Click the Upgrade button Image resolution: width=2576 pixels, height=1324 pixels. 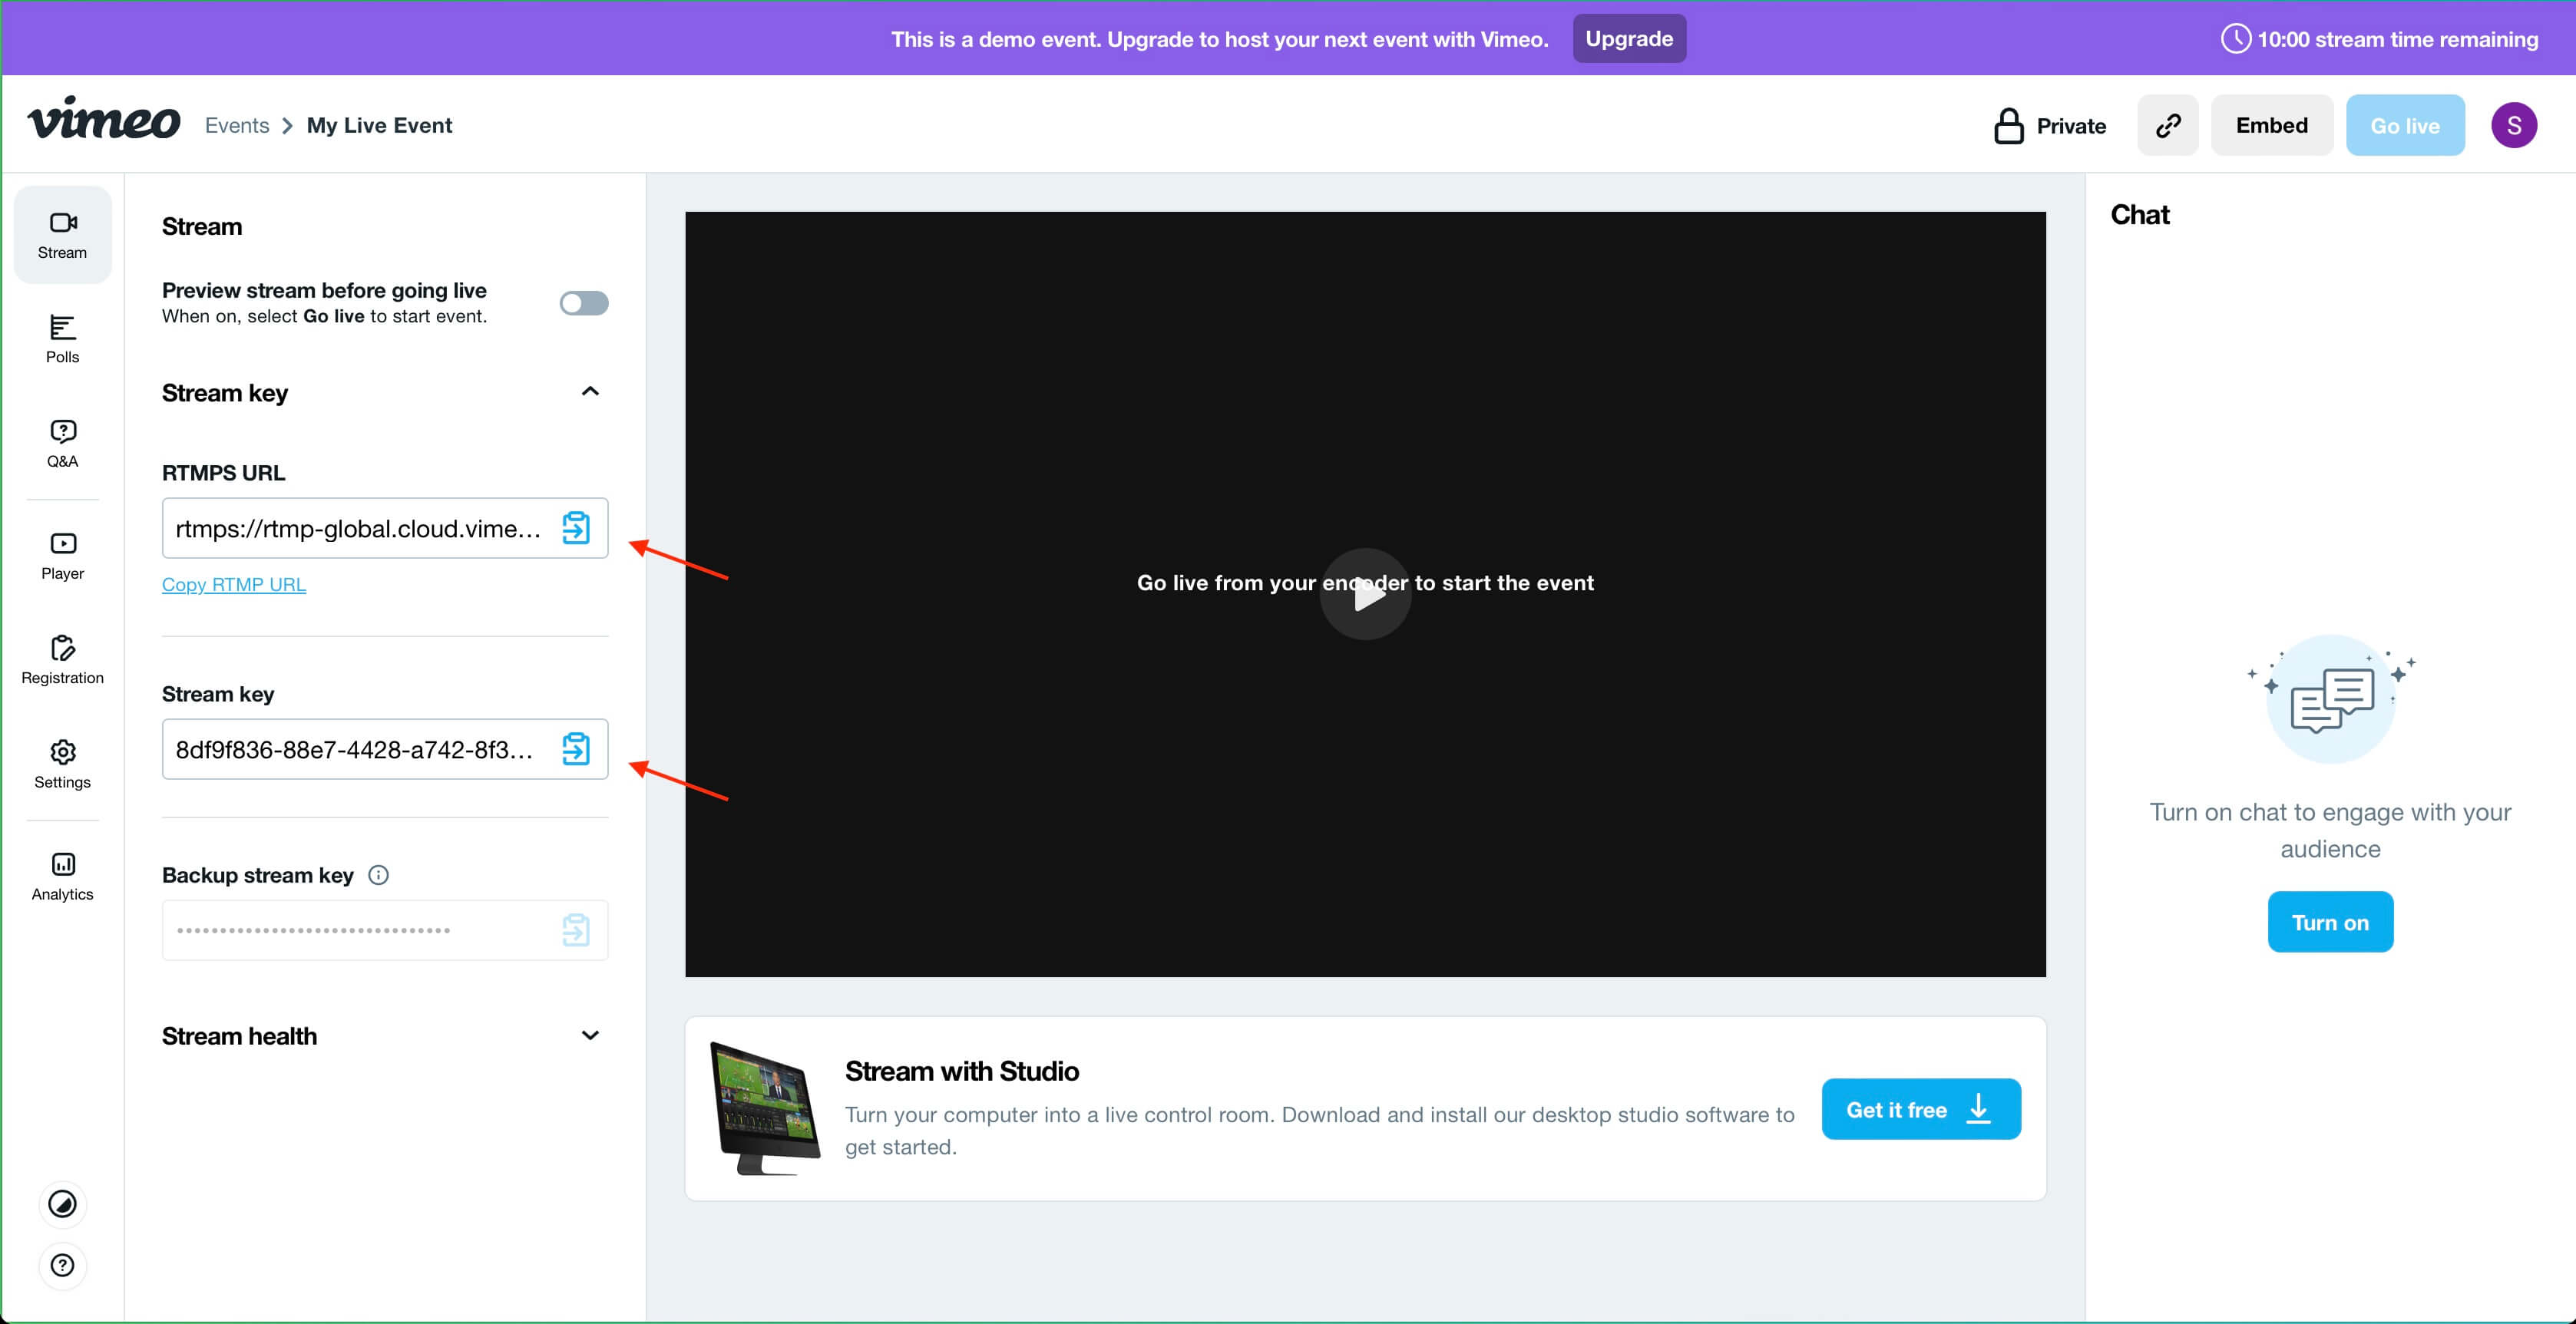click(1628, 38)
